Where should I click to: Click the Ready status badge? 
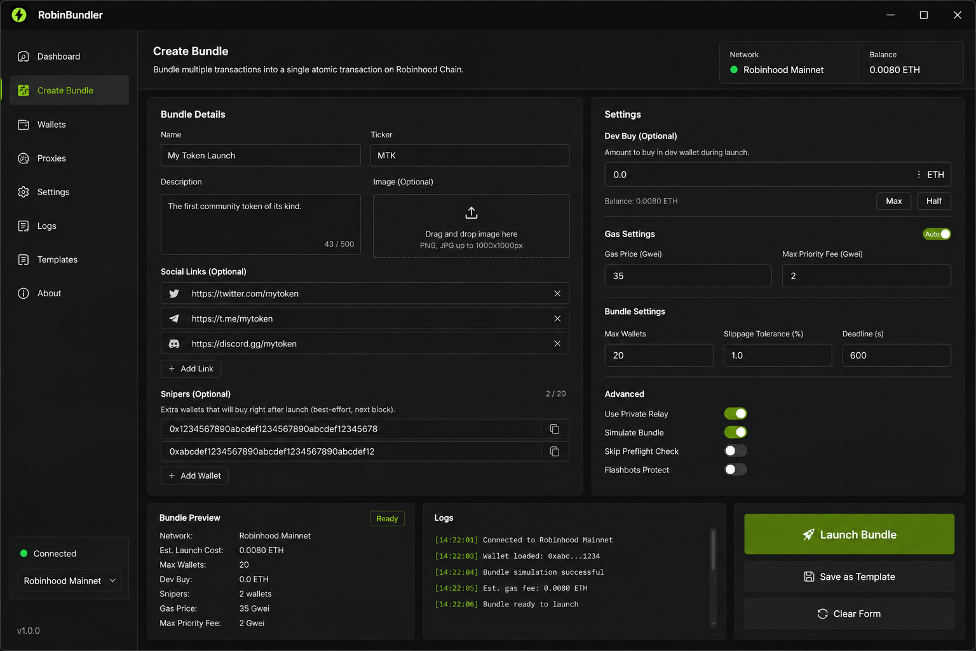[387, 519]
